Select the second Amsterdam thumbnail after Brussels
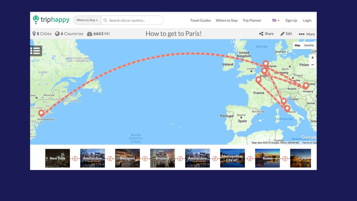The height and width of the screenshot is (201, 357). (197, 158)
